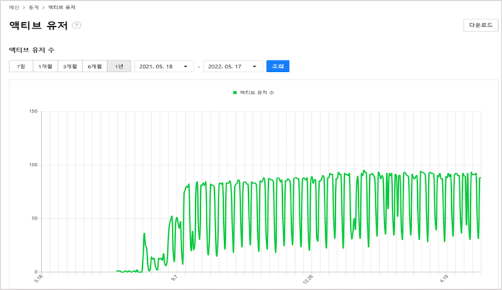The height and width of the screenshot is (290, 502).
Task: Select the 1년 period option
Action: click(119, 66)
